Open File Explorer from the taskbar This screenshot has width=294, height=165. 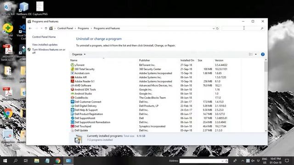tap(37, 161)
